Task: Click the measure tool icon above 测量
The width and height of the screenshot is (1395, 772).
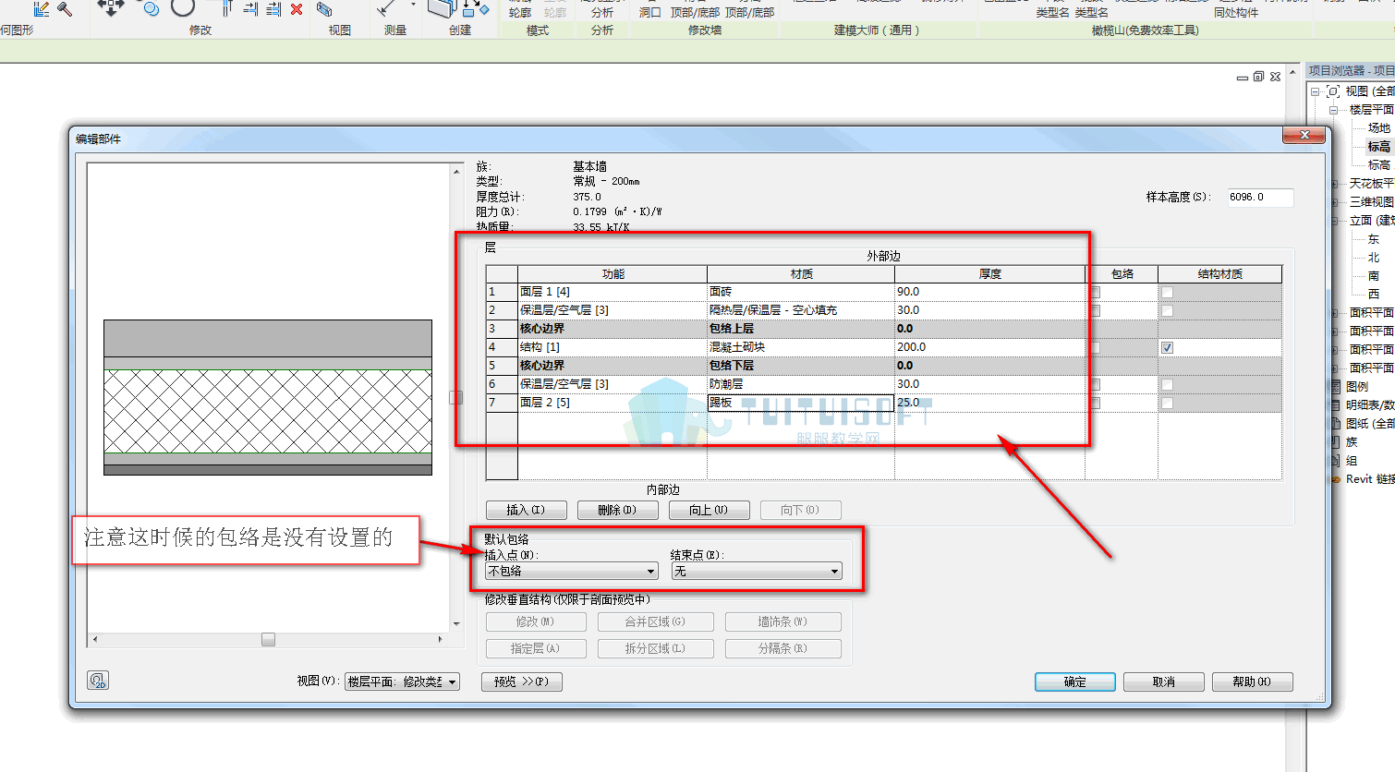Action: pos(388,8)
